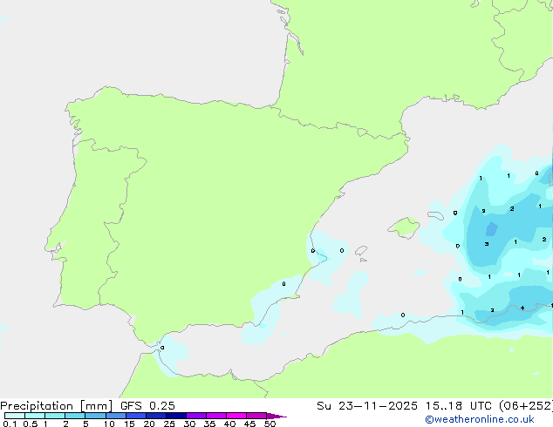The image size is (553, 427).
Task: Click the legend swatch between 20 and 25
Action: pyautogui.click(x=156, y=416)
